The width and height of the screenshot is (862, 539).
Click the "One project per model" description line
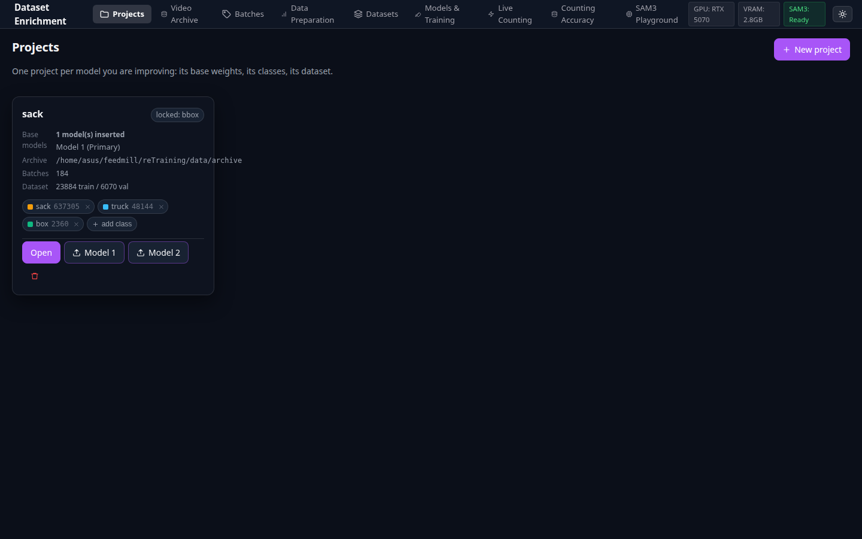172,71
